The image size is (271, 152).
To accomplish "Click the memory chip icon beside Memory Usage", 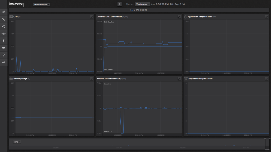I will click(11, 79).
